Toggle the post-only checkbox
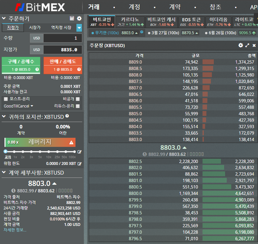Screen dimensions: 258x244 (x=6, y=99)
